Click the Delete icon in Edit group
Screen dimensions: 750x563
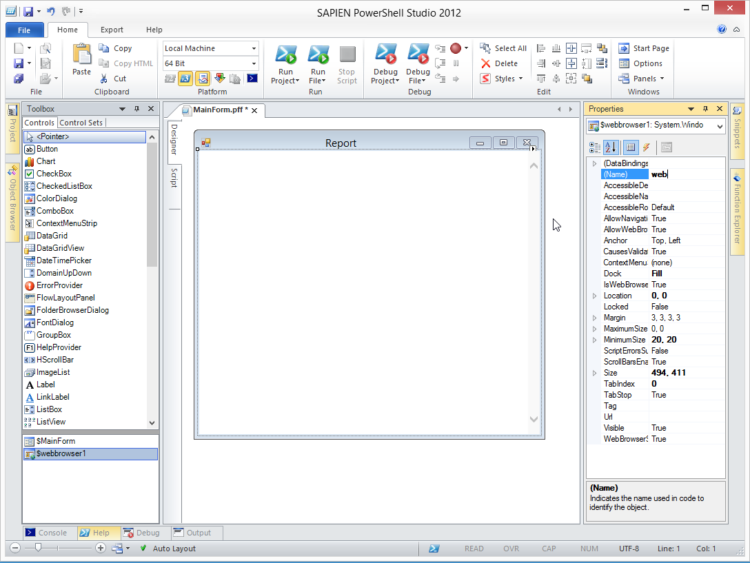click(486, 63)
